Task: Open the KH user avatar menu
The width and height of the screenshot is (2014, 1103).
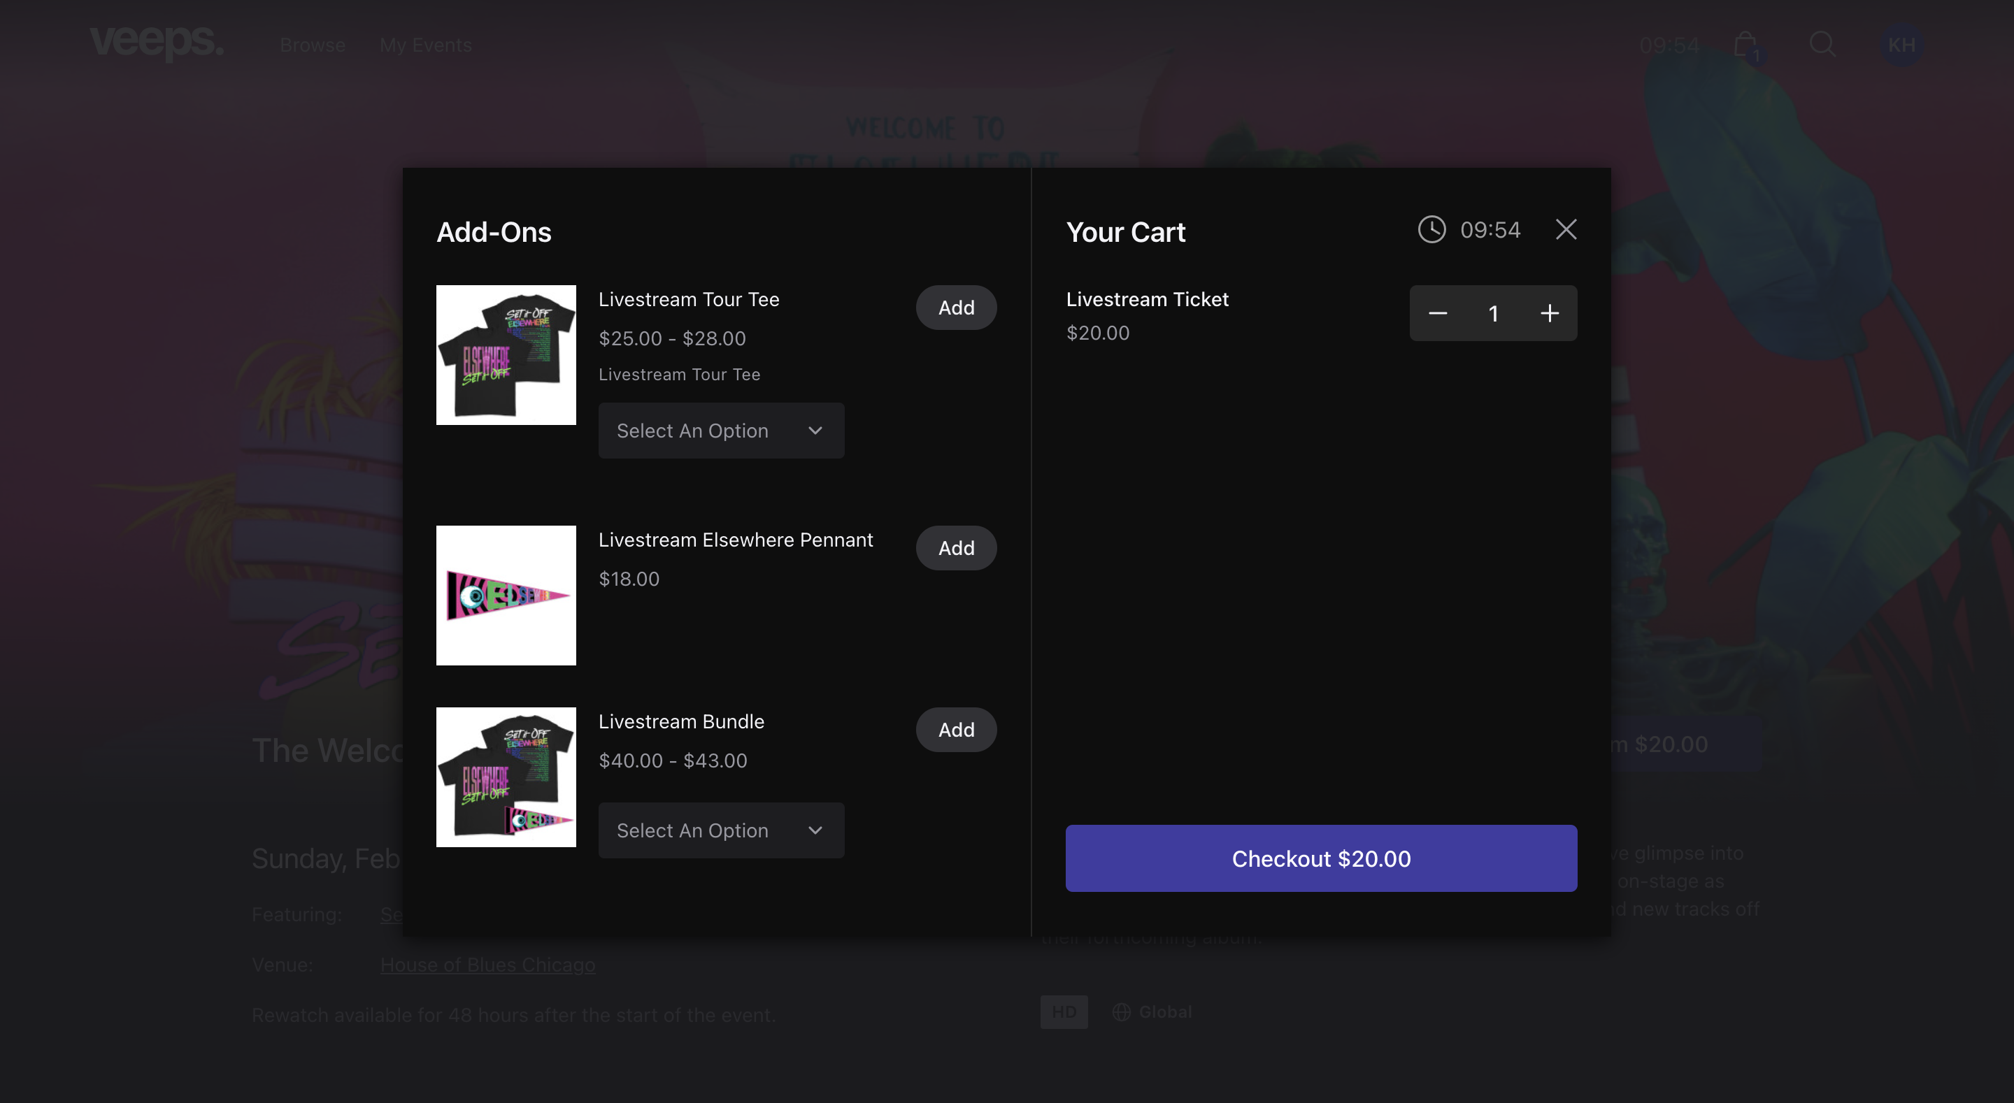Action: [1901, 45]
